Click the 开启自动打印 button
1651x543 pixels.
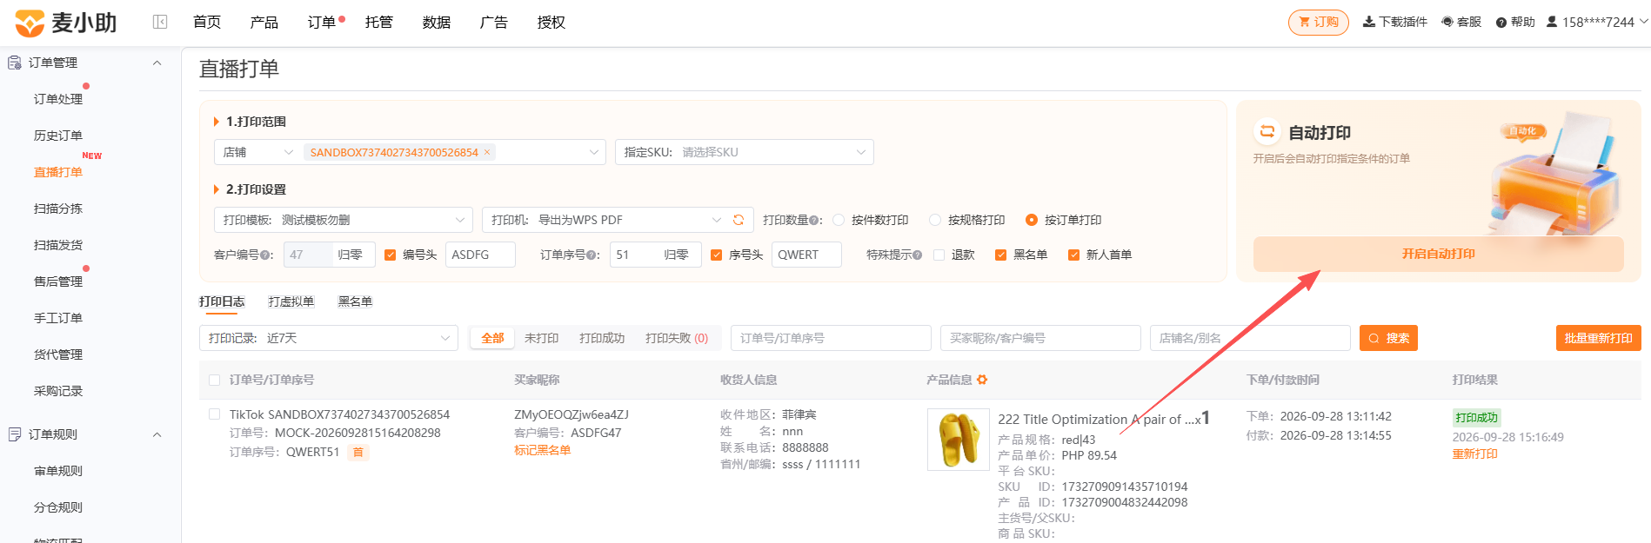(x=1438, y=254)
